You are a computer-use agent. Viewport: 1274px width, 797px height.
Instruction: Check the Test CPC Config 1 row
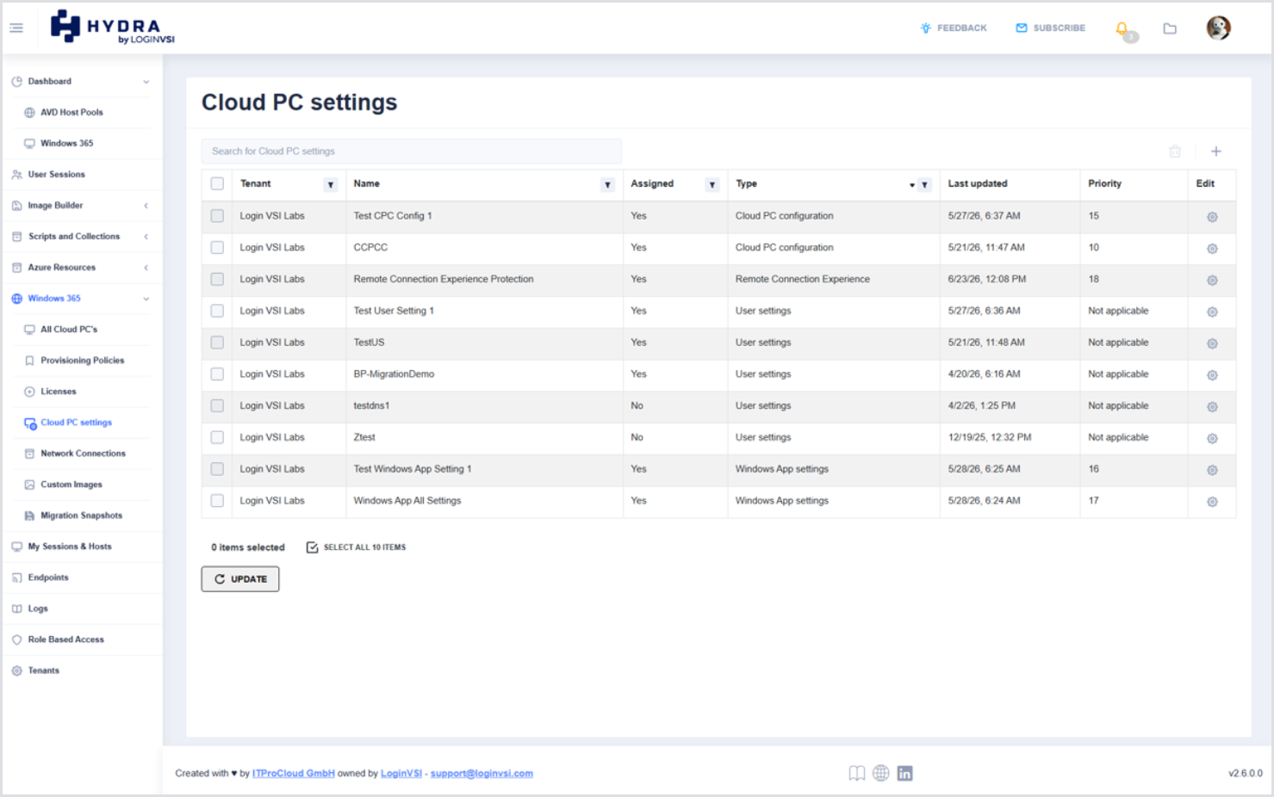click(217, 216)
